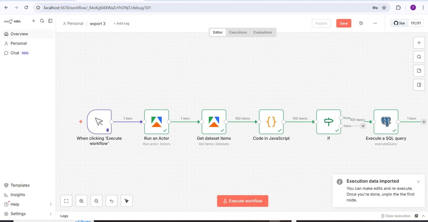
Task: Dismiss the Execution data imported notification
Action: point(418,182)
